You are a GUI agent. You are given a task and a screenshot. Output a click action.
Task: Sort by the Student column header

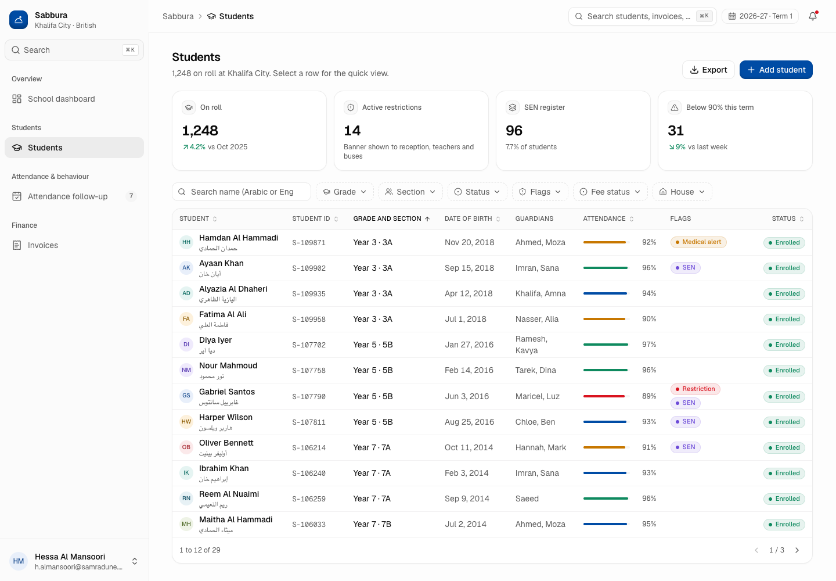(198, 219)
